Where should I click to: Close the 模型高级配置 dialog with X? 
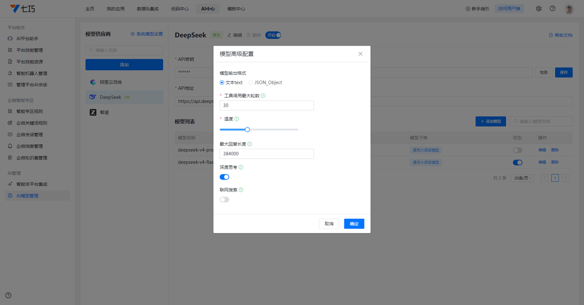coord(360,54)
